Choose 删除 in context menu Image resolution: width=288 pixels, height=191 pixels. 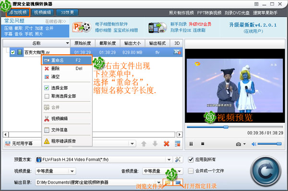point(67,69)
